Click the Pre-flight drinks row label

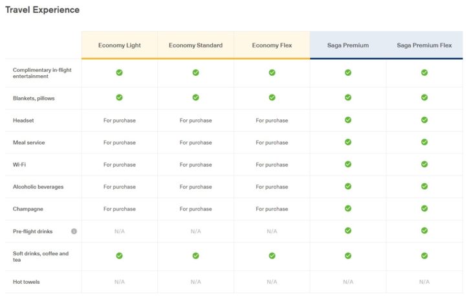(33, 231)
